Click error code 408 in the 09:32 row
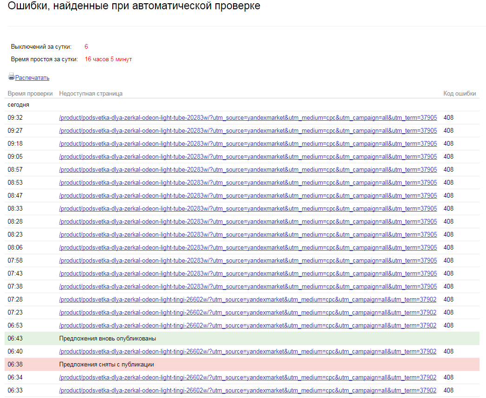 coord(448,118)
